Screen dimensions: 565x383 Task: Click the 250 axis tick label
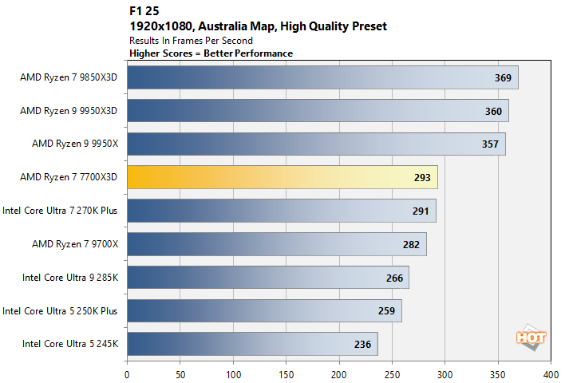coord(392,375)
